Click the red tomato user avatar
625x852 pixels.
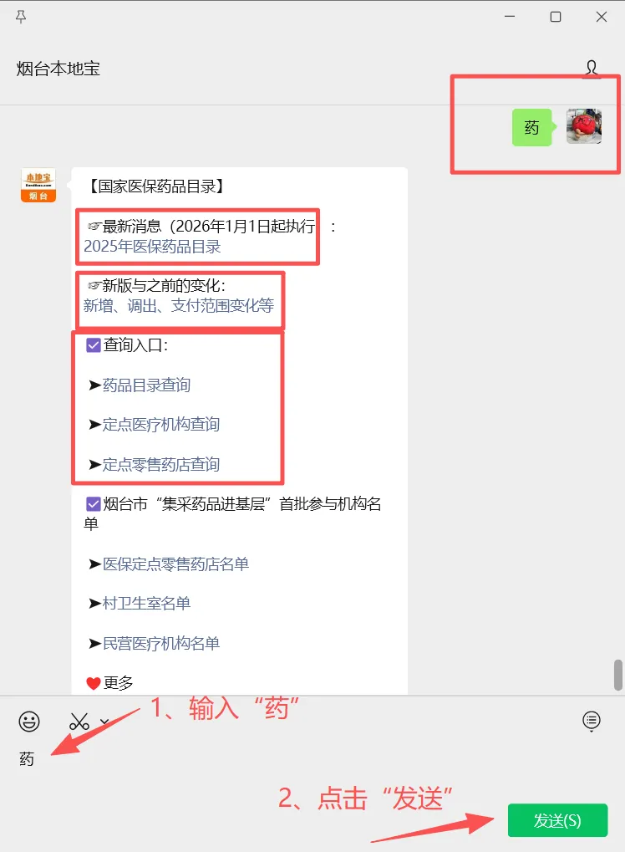click(x=584, y=126)
